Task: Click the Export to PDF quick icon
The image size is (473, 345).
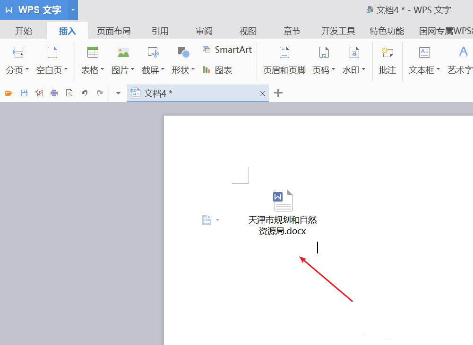Action: (x=39, y=93)
